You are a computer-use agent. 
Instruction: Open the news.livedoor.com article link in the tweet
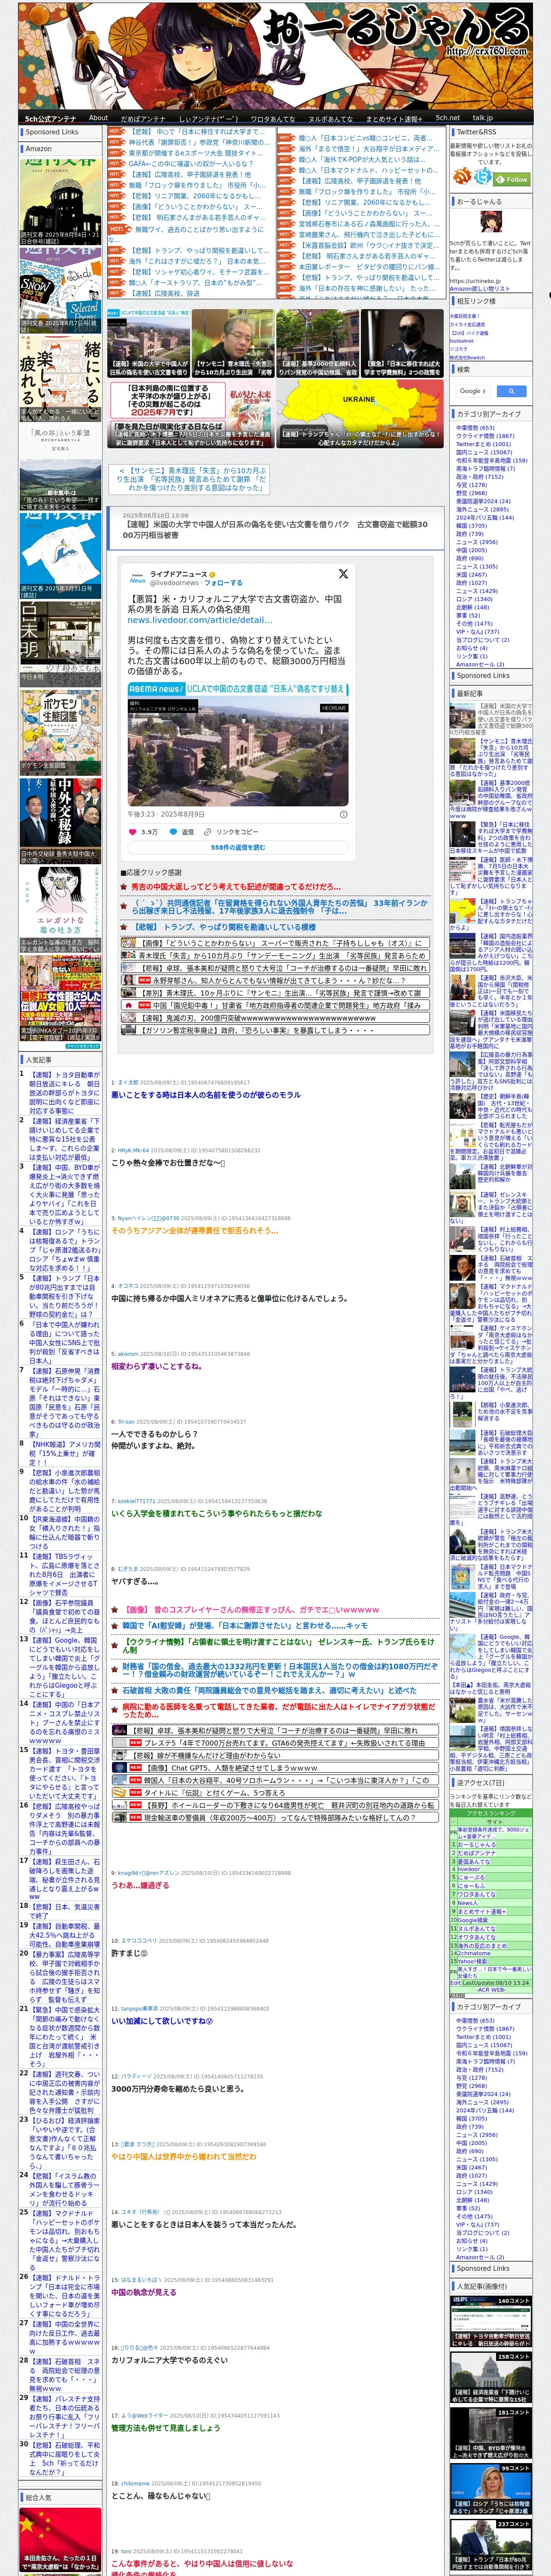tap(200, 620)
